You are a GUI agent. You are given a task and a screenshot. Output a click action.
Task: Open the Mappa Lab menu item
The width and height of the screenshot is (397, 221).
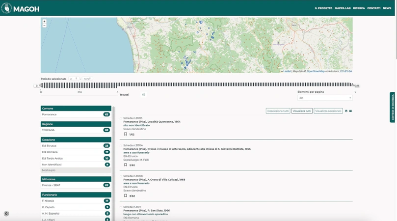pyautogui.click(x=343, y=8)
